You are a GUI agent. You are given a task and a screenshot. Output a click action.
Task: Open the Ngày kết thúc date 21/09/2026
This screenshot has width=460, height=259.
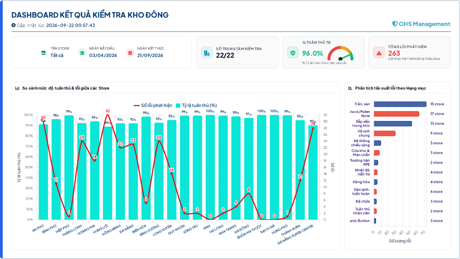point(150,55)
